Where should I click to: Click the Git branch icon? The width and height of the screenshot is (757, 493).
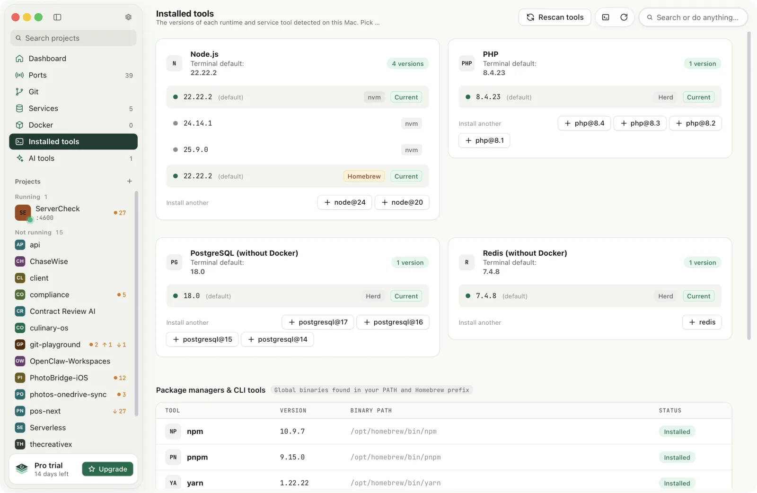pyautogui.click(x=19, y=92)
